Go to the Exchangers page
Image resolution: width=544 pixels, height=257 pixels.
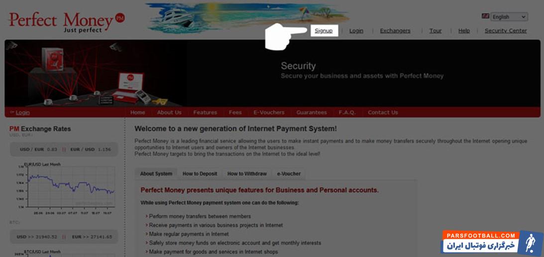(395, 31)
